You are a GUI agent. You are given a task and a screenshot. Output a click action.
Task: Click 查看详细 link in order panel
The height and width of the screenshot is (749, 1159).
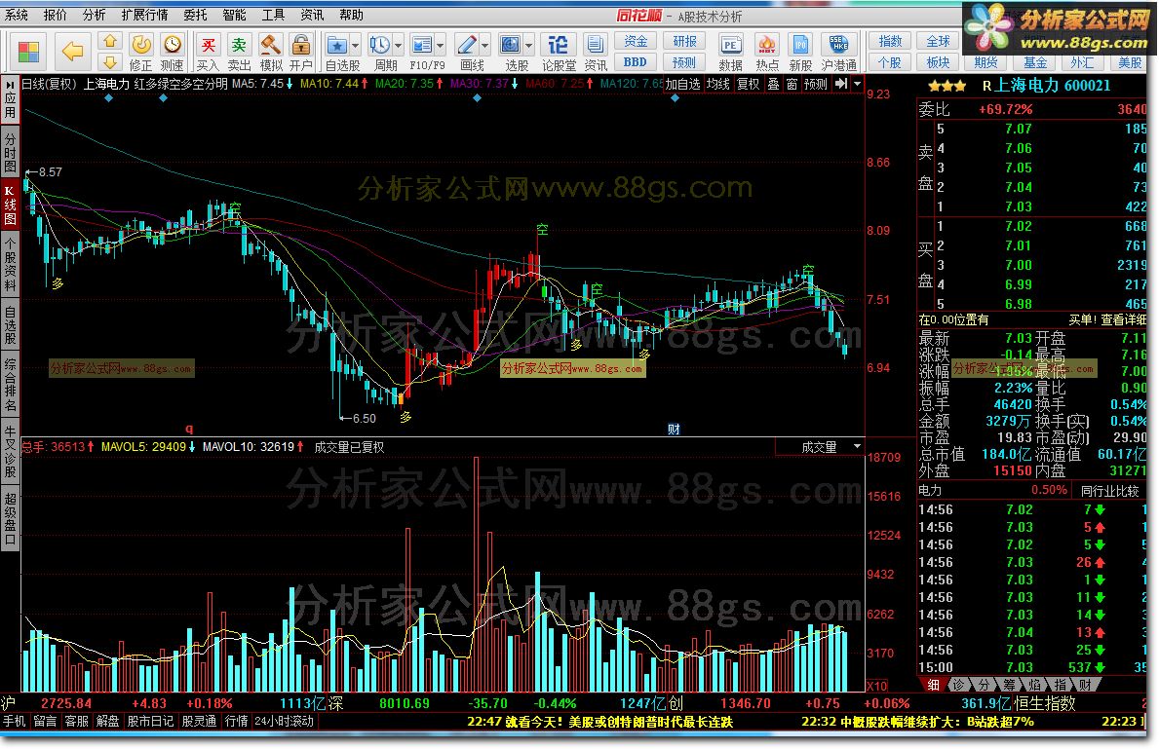(1124, 319)
